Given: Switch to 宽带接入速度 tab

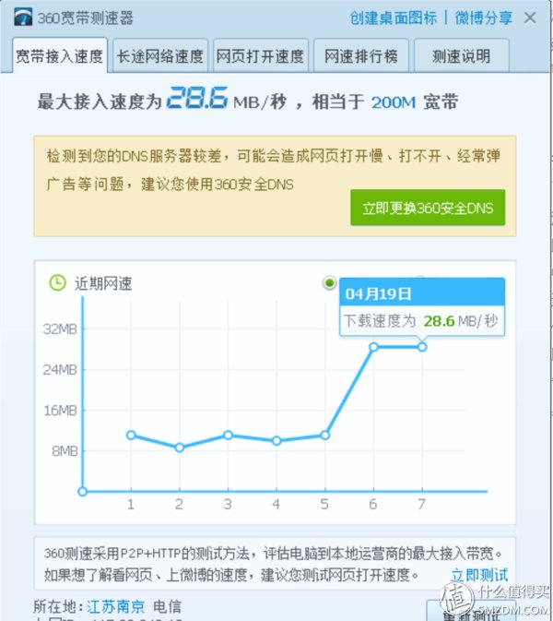Looking at the screenshot, I should point(60,56).
